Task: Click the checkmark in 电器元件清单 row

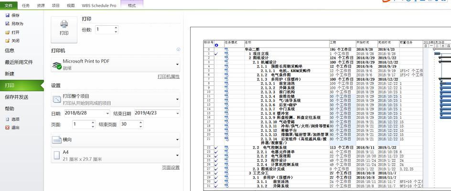Action: [x=216, y=151]
